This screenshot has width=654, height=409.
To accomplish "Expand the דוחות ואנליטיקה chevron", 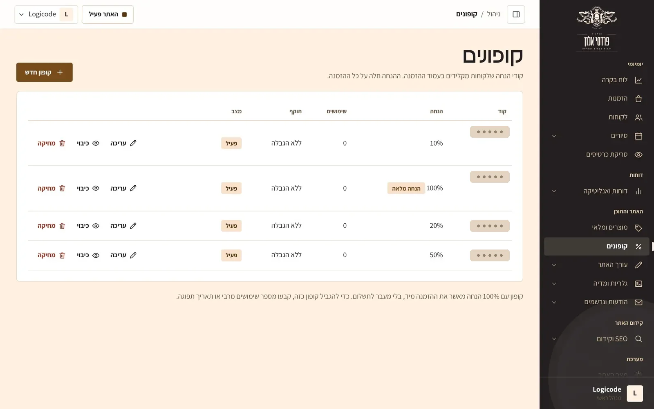I will (x=554, y=191).
